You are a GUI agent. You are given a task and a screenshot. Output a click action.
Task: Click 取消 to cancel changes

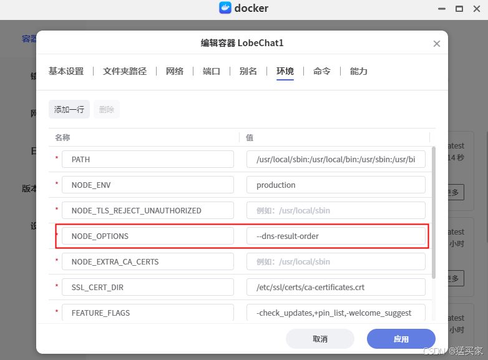tap(320, 339)
